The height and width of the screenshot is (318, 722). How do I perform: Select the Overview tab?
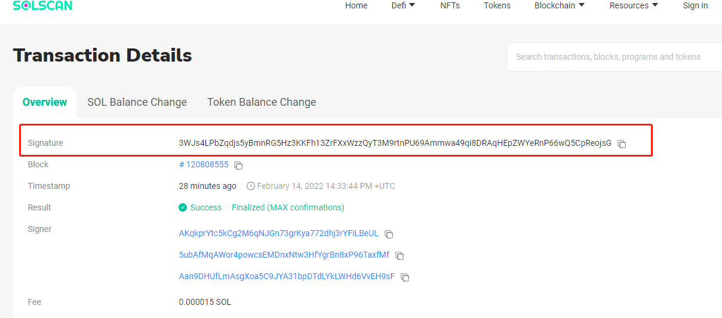tap(45, 102)
